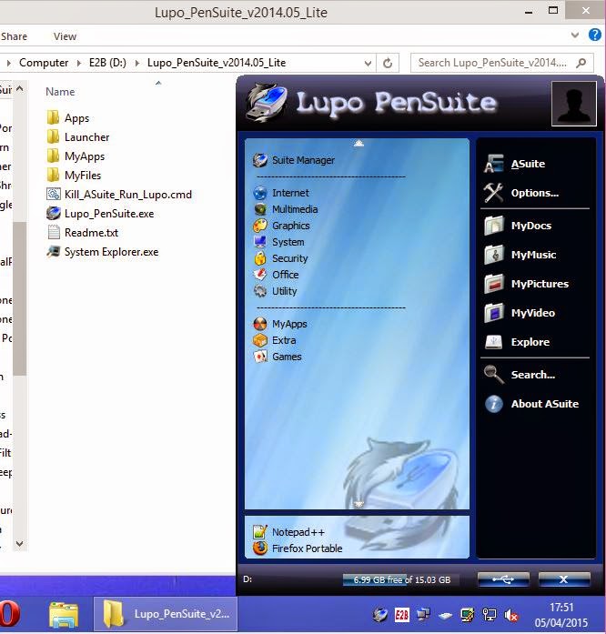Click the E2B tray icon
The height and width of the screenshot is (634, 606).
tap(401, 615)
